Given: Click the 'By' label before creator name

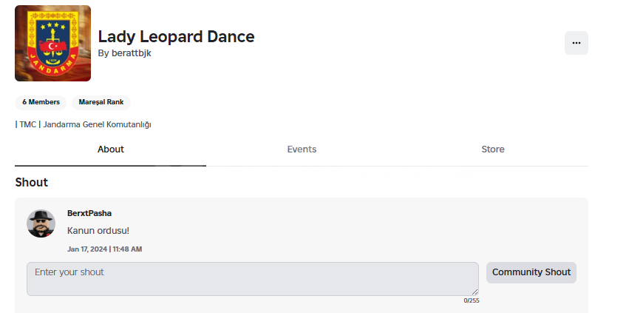Looking at the screenshot, I should click(103, 53).
